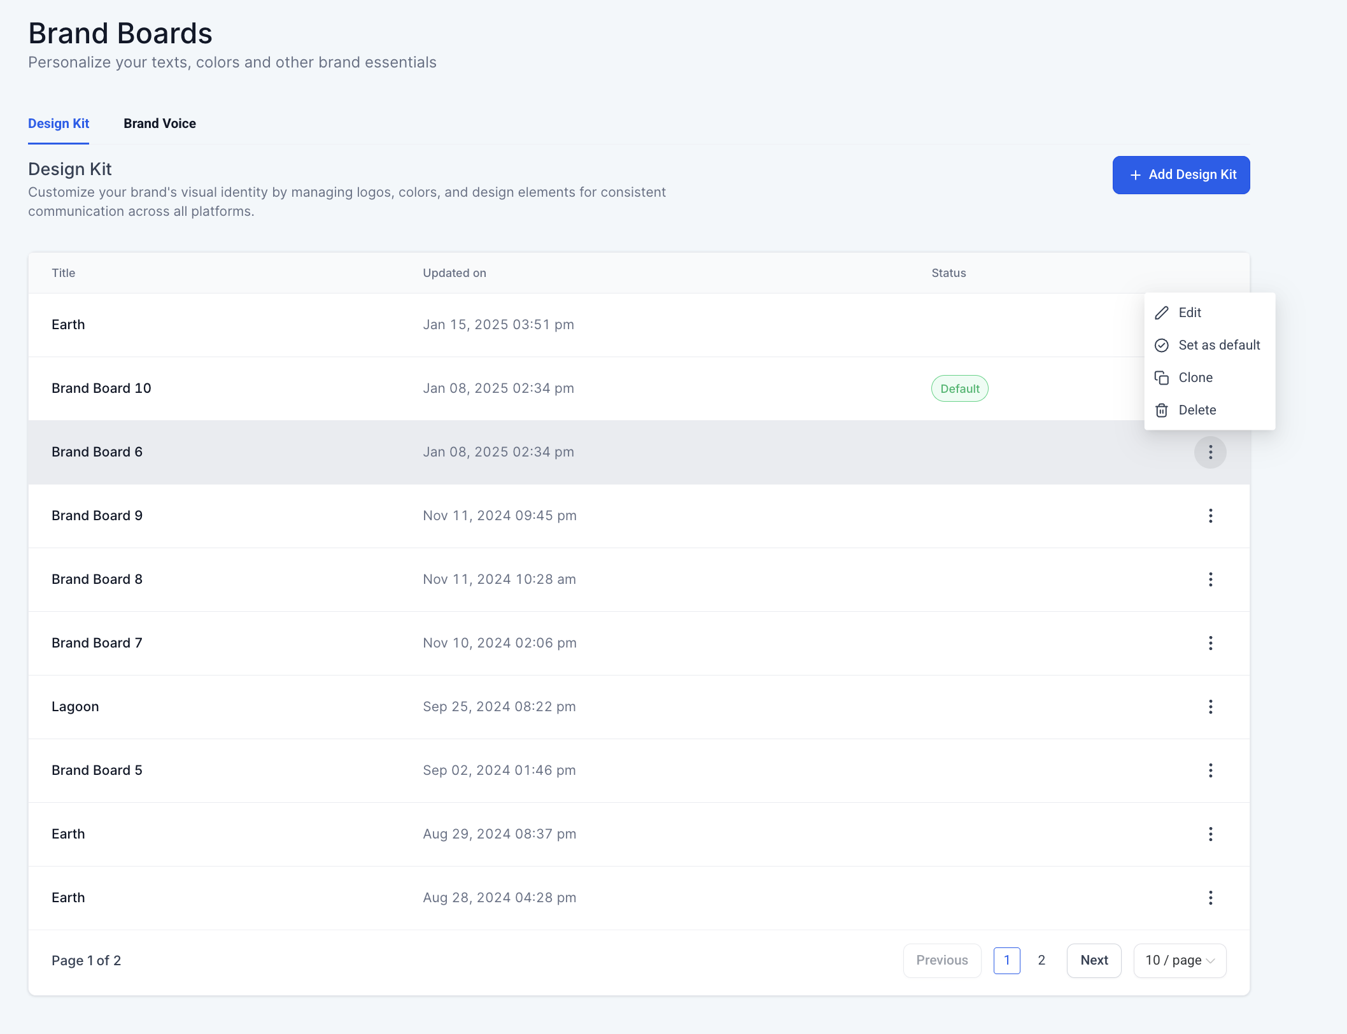Open kebab menu for Brand Board 6
Screen dimensions: 1347x1034
(x=1210, y=452)
